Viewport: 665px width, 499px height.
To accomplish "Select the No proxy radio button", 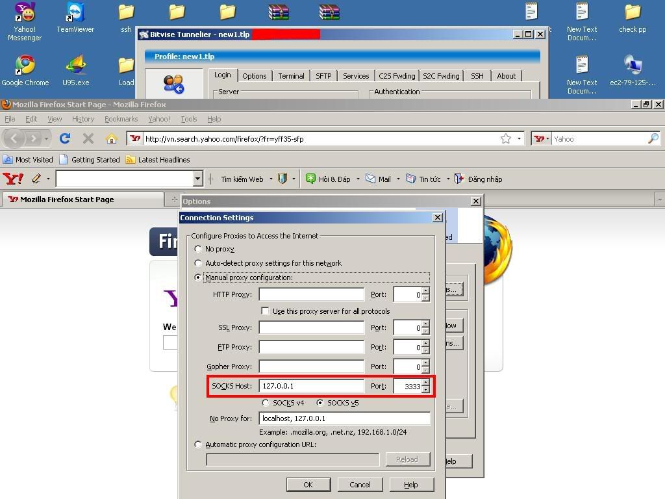I will coord(197,249).
